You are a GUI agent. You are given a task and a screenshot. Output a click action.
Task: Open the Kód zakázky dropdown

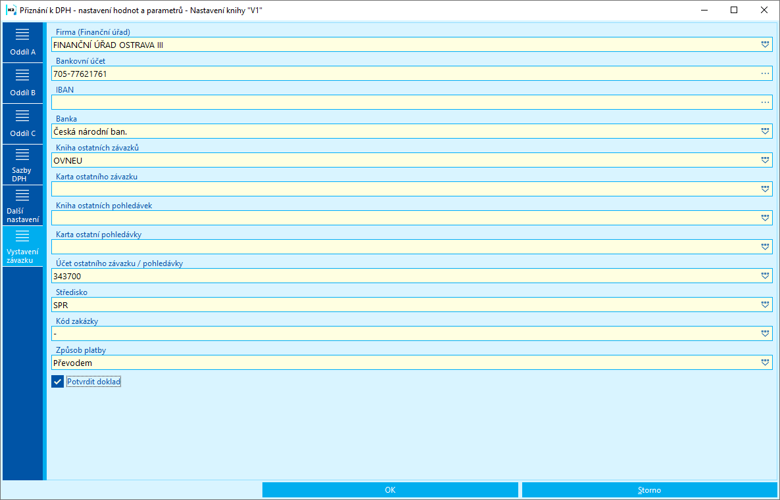(765, 334)
